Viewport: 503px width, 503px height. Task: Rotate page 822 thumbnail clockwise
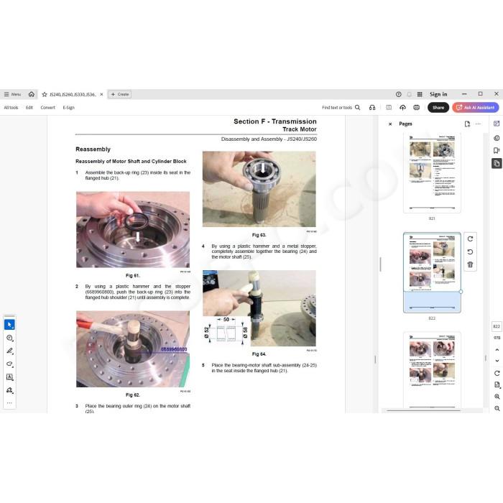(470, 239)
